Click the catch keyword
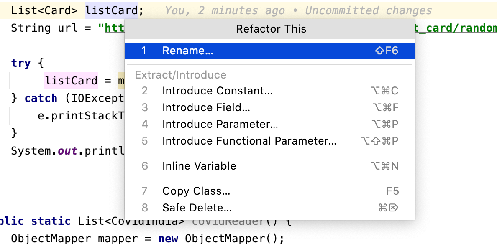Image resolution: width=497 pixels, height=244 pixels. [41, 98]
